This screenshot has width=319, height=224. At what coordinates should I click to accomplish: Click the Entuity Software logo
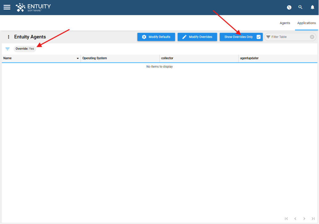click(33, 7)
